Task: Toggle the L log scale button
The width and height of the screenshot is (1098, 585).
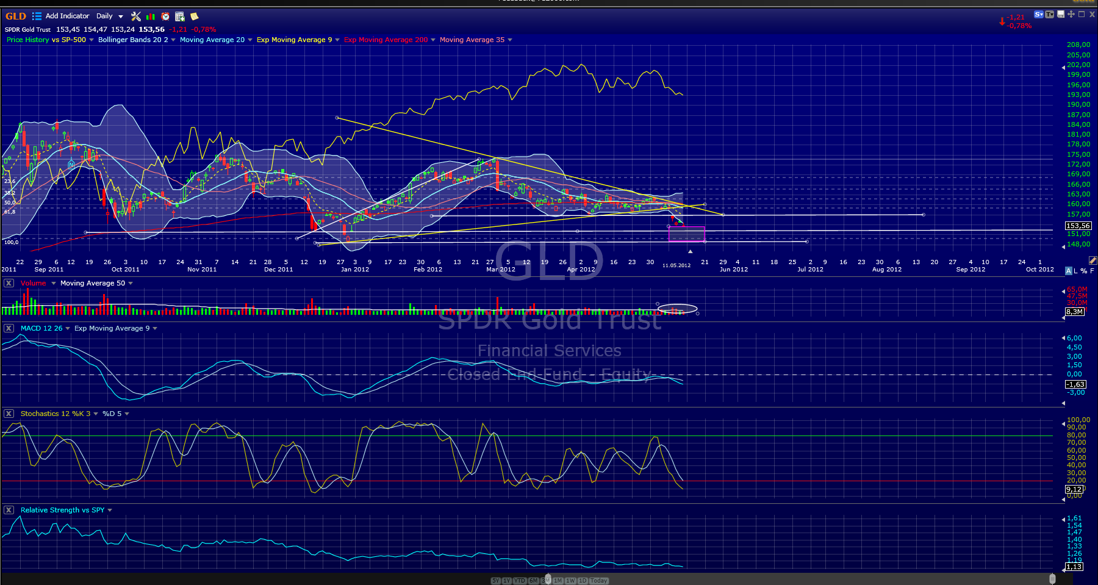Action: [1076, 271]
